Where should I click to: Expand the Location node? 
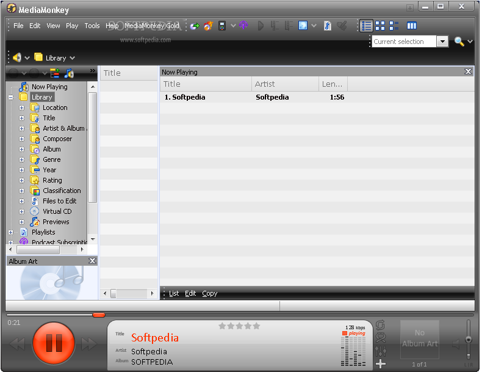21,108
